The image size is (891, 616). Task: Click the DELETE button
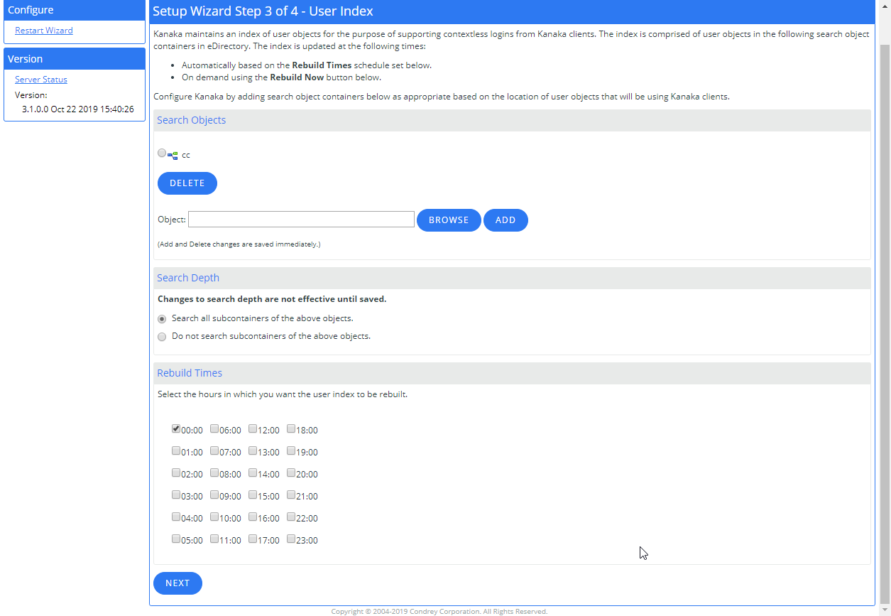(x=187, y=183)
